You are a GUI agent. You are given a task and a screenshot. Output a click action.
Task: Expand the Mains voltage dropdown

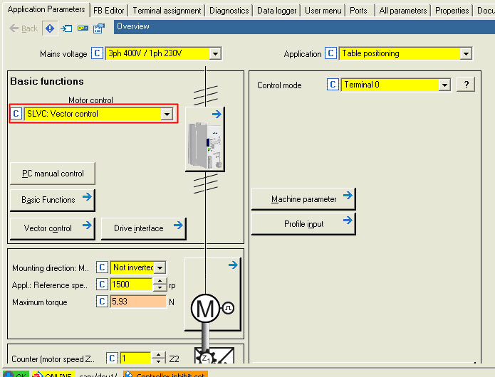(214, 54)
